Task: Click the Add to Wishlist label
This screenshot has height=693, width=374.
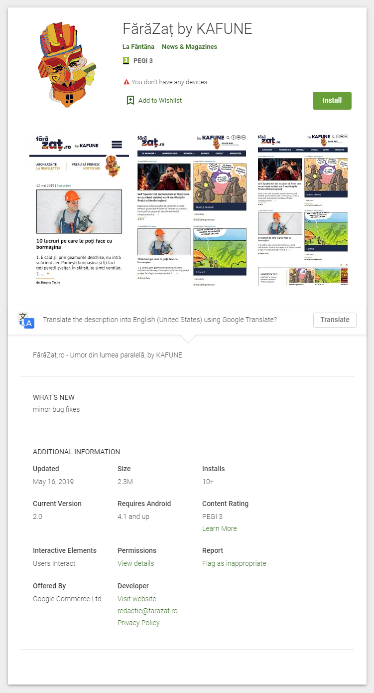Action: coord(160,100)
